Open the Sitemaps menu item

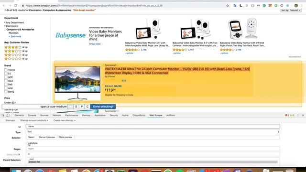[x=10, y=120]
